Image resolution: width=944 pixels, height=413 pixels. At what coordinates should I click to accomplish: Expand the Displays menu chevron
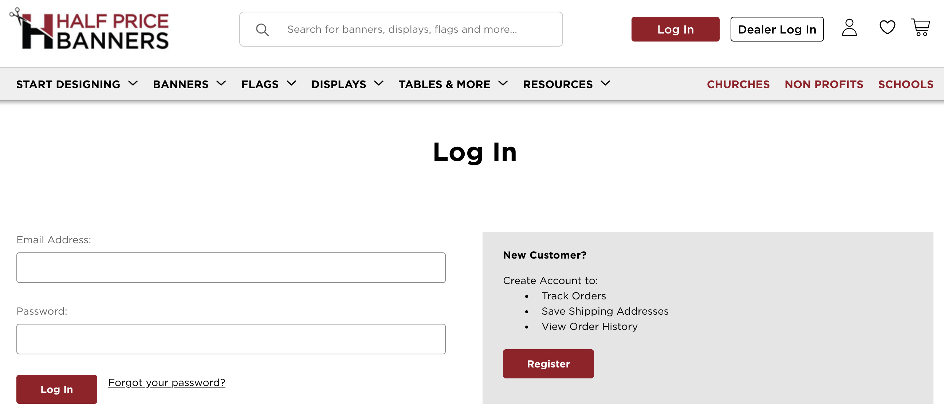379,83
